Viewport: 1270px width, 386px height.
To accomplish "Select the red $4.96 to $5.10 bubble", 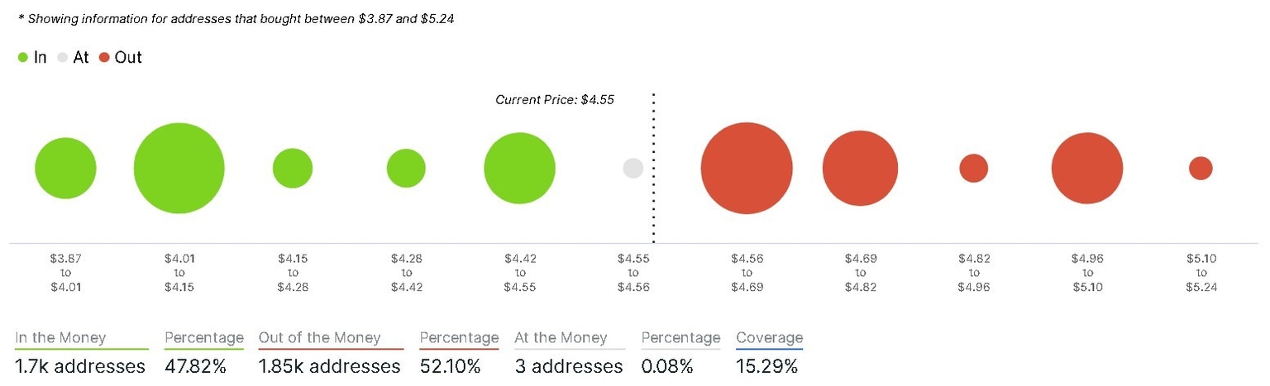I will click(1087, 169).
